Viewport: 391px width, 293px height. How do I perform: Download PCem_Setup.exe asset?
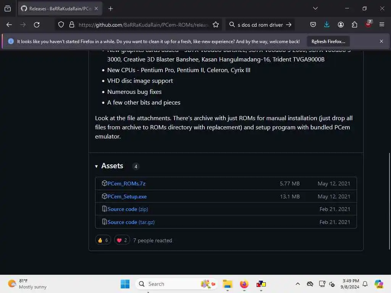pyautogui.click(x=127, y=196)
